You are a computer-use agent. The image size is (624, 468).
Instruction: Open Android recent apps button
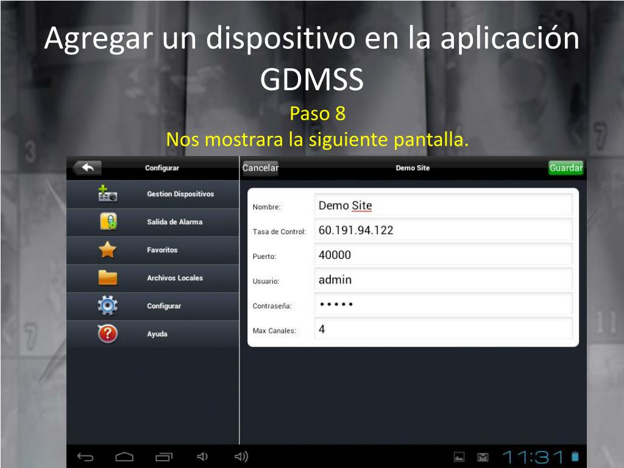163,457
